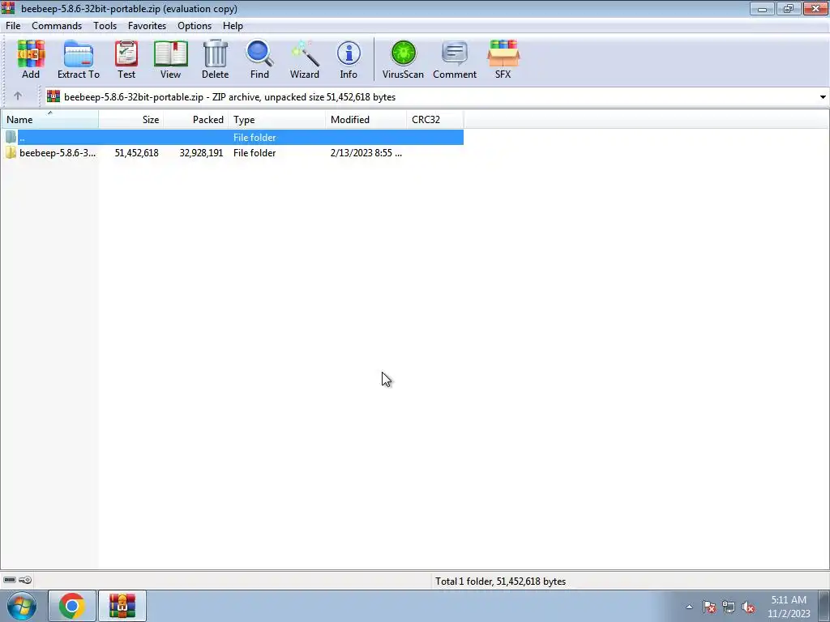Image resolution: width=830 pixels, height=622 pixels.
Task: Start VirusScan on the archive
Action: [403, 59]
